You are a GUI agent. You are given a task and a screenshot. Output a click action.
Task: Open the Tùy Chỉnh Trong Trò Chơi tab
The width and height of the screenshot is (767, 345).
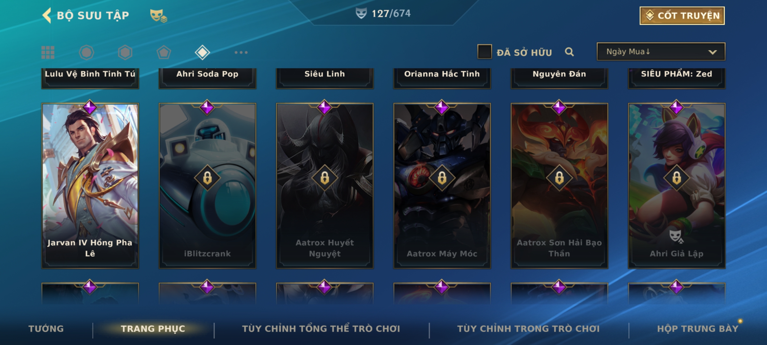coord(528,329)
